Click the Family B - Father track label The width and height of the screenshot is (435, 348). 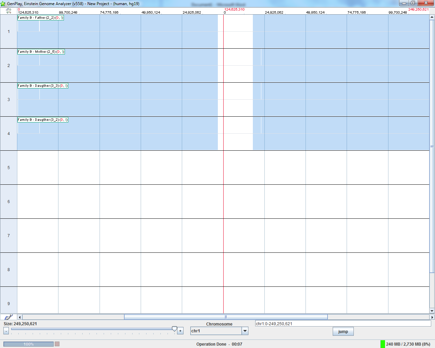[x=40, y=18]
